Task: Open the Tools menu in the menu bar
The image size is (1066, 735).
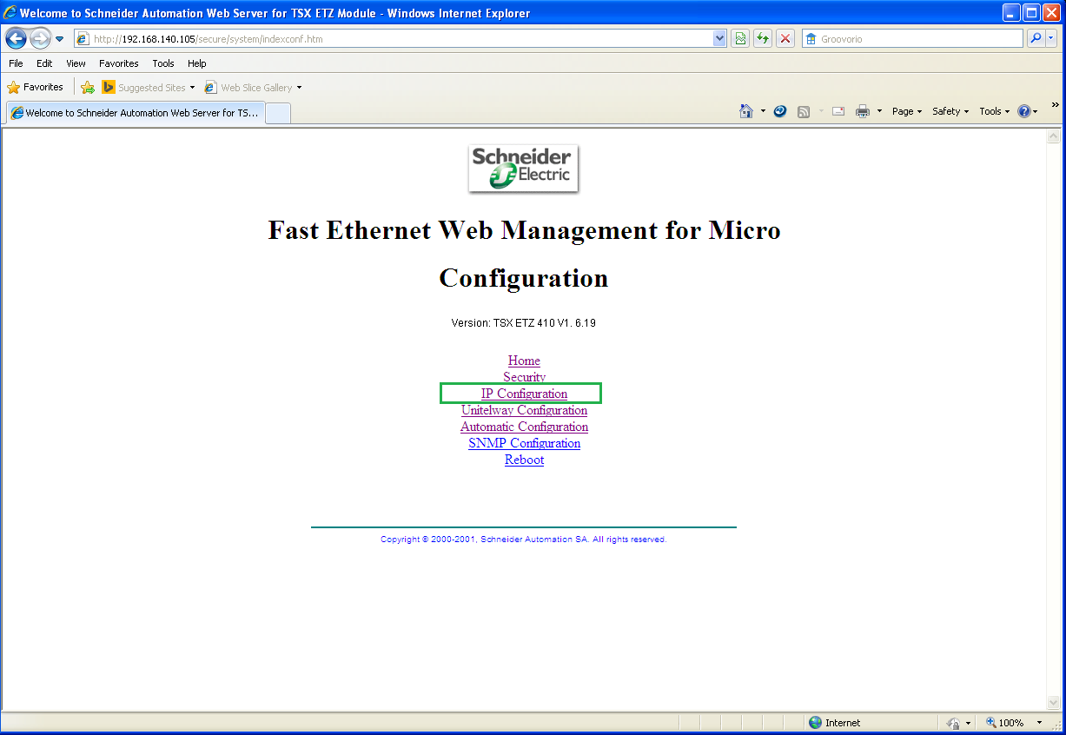Action: pyautogui.click(x=163, y=63)
